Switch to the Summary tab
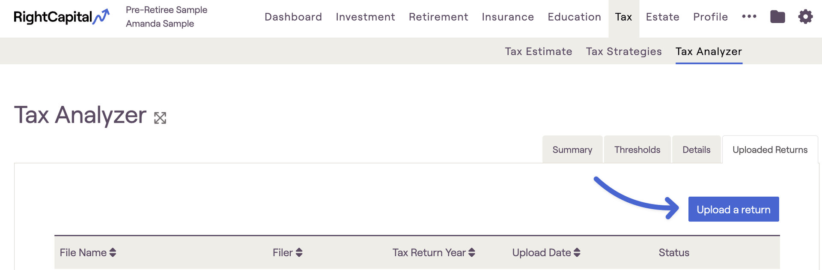Viewport: 822px width, 270px height. 572,150
